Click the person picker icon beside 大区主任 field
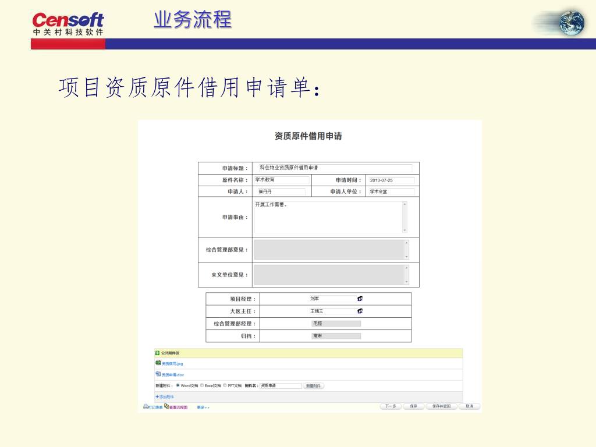 (x=360, y=311)
